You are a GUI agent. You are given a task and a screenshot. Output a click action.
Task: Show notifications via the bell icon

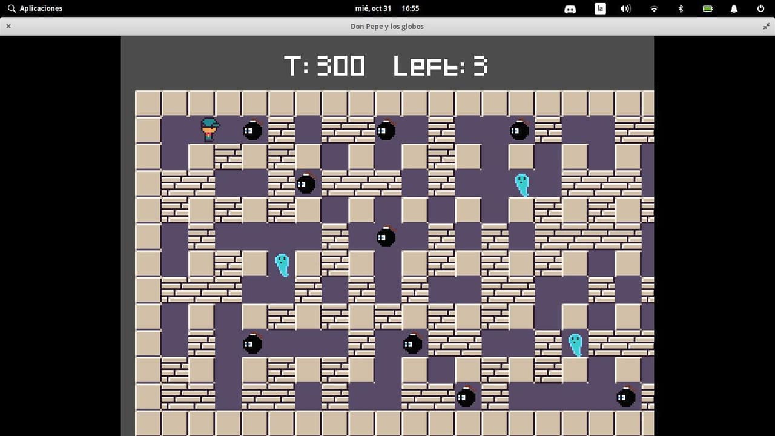[x=734, y=8]
